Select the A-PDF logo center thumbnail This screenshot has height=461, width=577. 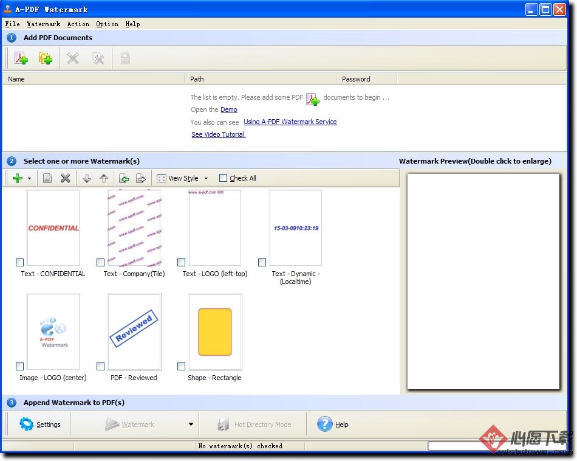click(53, 331)
